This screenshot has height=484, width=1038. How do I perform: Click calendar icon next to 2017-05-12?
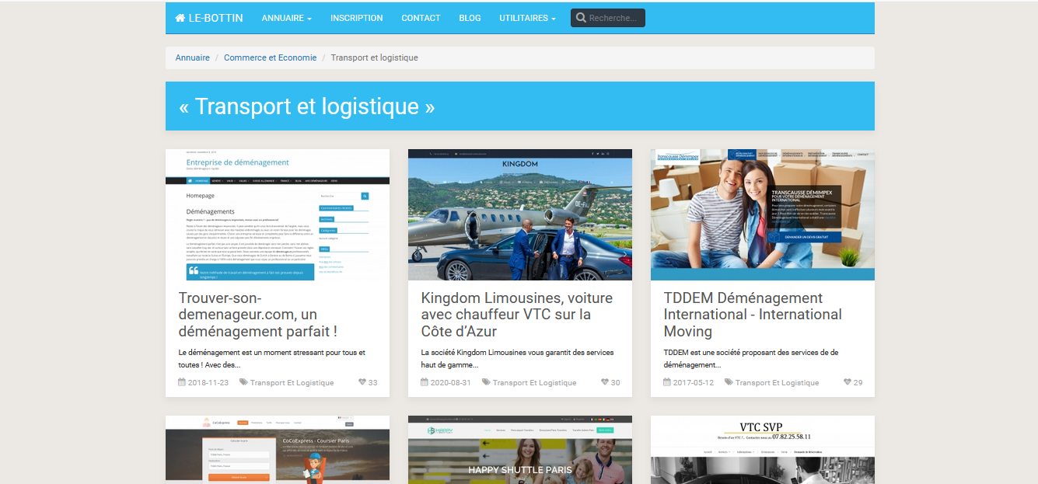(x=667, y=382)
